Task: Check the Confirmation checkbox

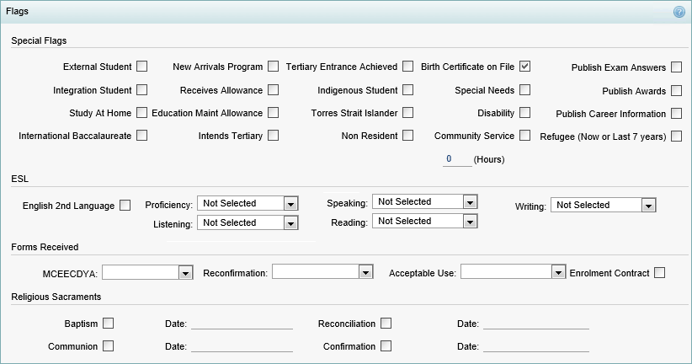Action: [x=386, y=346]
